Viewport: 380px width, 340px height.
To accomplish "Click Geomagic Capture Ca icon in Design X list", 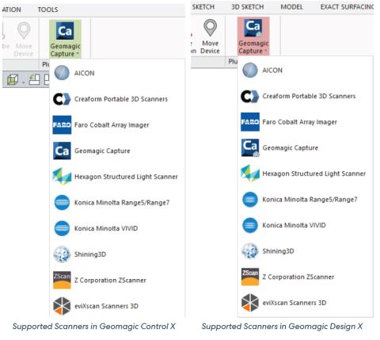I will tap(250, 147).
